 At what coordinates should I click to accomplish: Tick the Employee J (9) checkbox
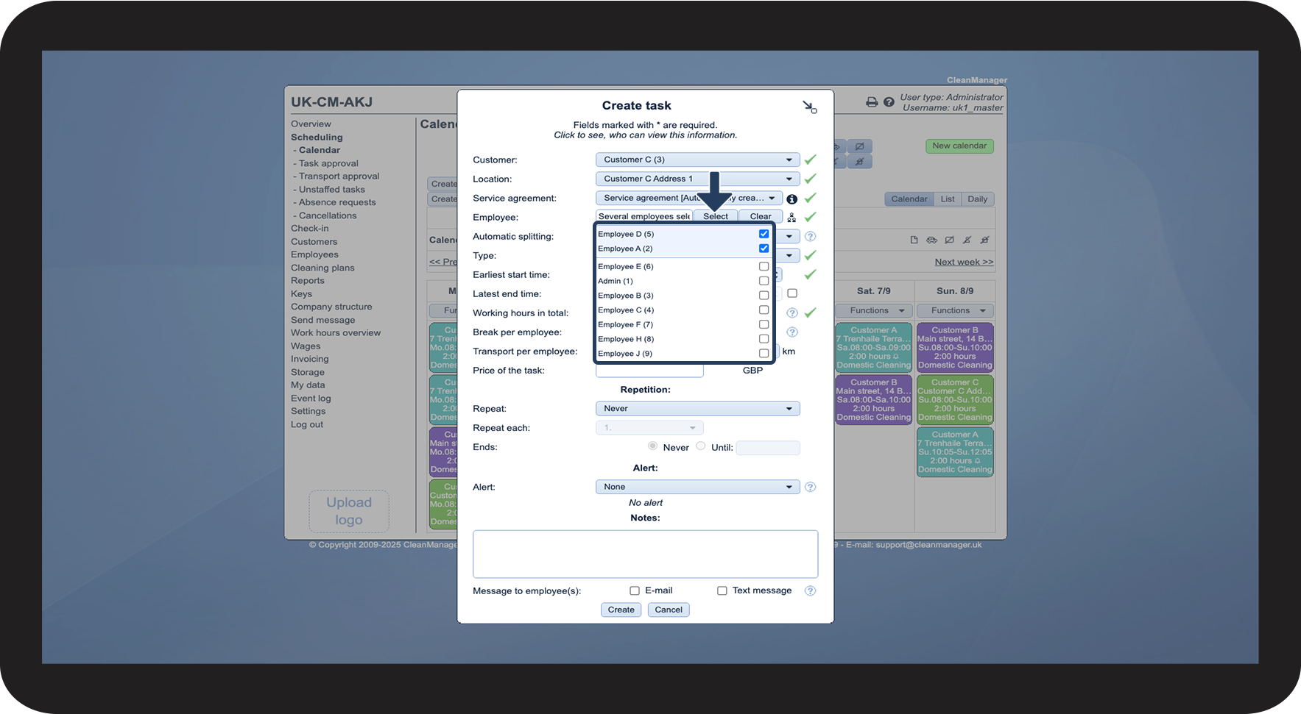764,354
